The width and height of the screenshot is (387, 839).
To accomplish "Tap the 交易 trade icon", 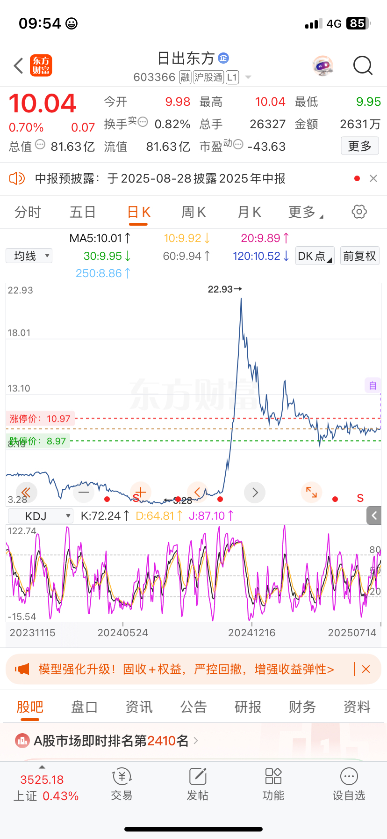I will point(122,777).
